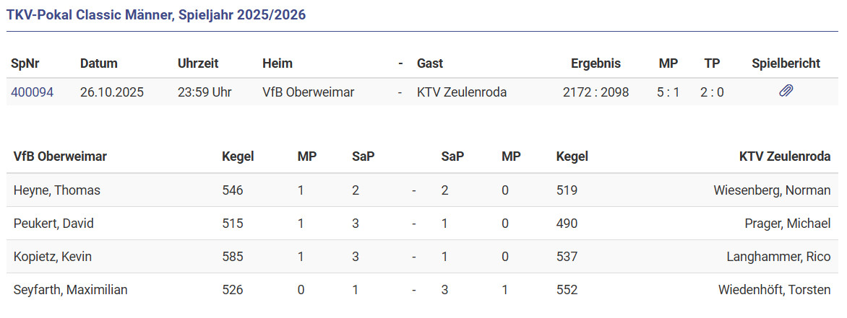Click the Spielbericht column header
The image size is (847, 318).
pos(786,63)
